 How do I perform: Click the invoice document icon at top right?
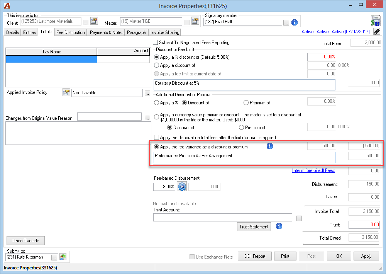click(376, 20)
